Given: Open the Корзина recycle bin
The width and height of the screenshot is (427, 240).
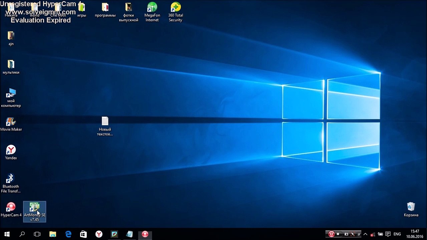Looking at the screenshot, I should [411, 207].
